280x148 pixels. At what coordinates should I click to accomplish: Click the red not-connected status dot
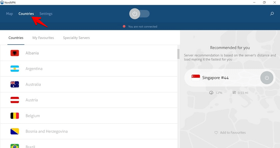pyautogui.click(x=124, y=26)
